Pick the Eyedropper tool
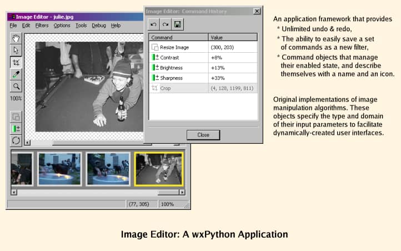The height and width of the screenshot is (251, 401). [16, 74]
